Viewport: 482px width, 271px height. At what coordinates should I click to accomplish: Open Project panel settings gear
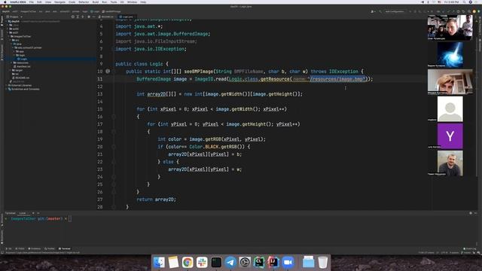point(89,17)
